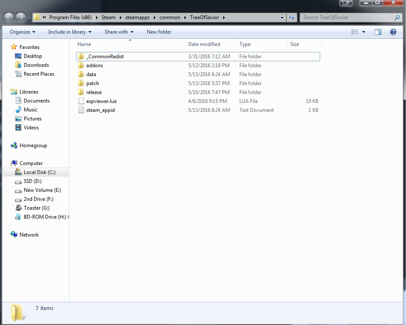Expand the Include in library menu

[70, 32]
